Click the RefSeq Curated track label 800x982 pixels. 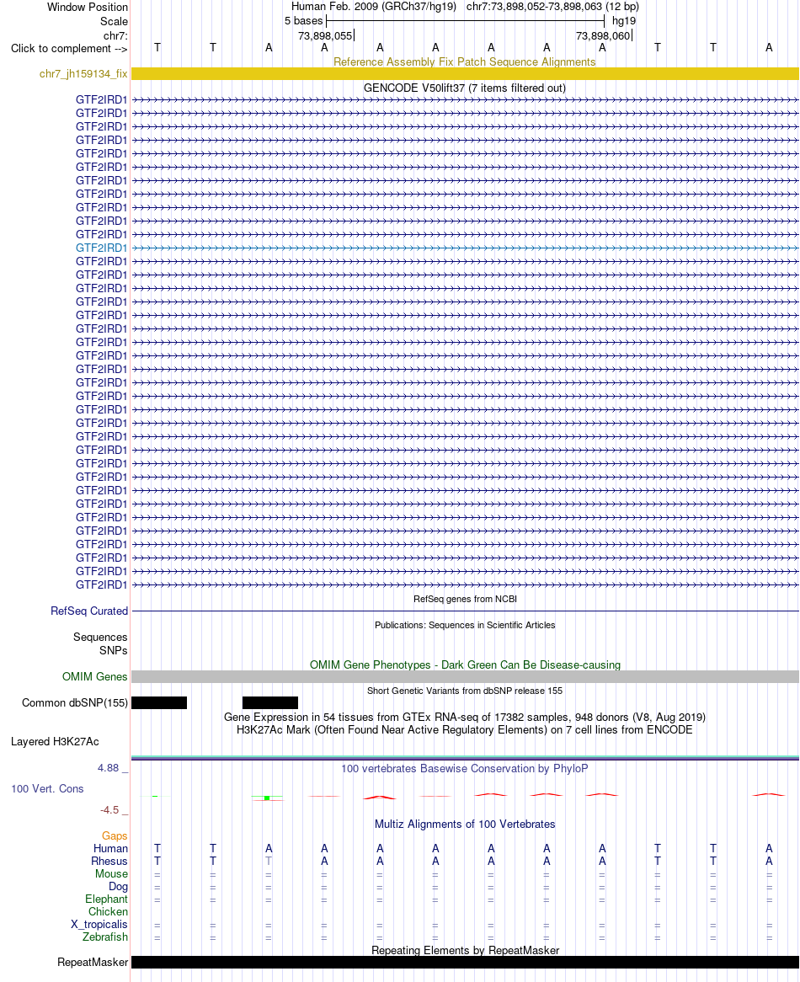tap(89, 611)
